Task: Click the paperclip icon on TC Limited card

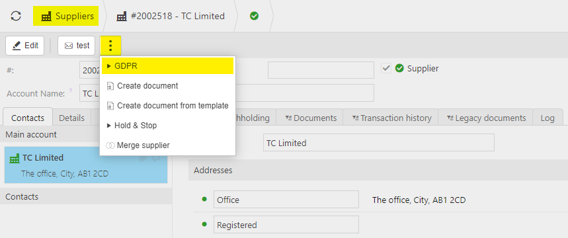Action: coord(142,158)
